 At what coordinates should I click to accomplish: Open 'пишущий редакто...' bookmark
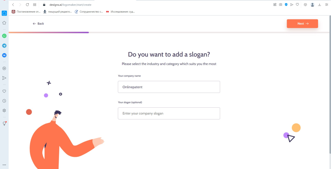57,12
